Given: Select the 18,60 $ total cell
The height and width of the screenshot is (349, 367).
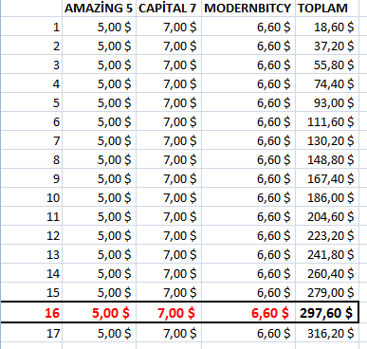Looking at the screenshot, I should pos(327,27).
